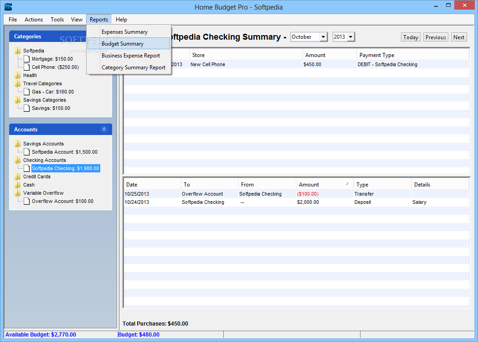Image resolution: width=478 pixels, height=342 pixels.
Task: Click the Health folder icon
Action: 17,75
